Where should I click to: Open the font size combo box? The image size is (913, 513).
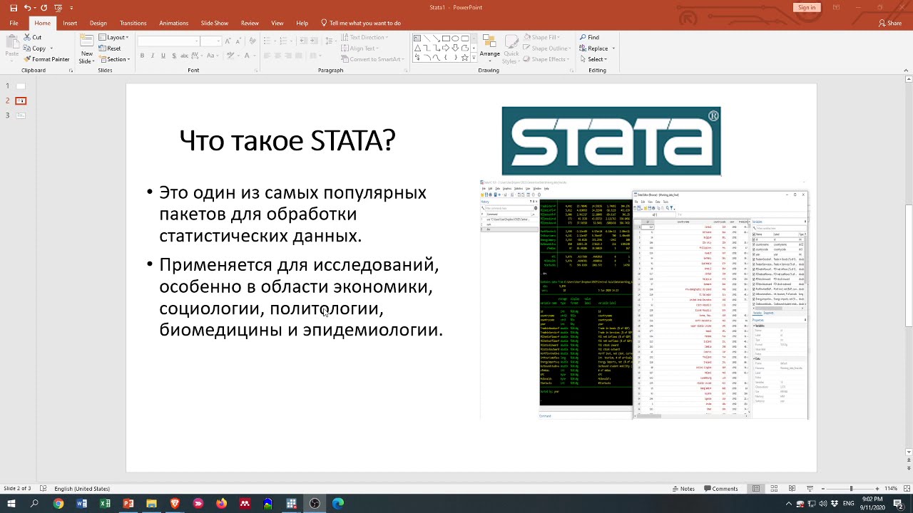click(212, 41)
